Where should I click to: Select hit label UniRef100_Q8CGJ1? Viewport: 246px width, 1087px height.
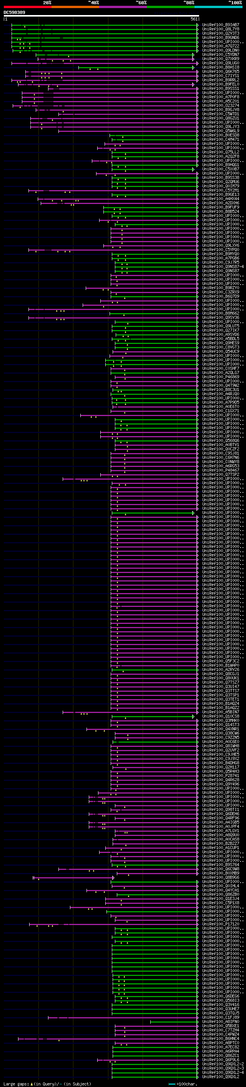click(x=221, y=674)
